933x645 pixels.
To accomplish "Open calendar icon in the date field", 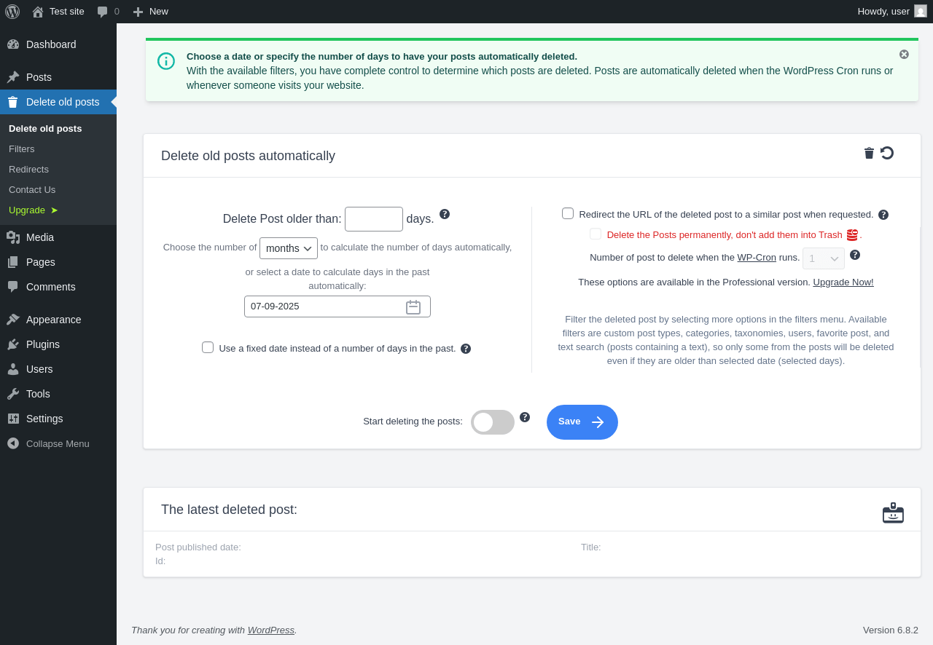I will click(413, 307).
